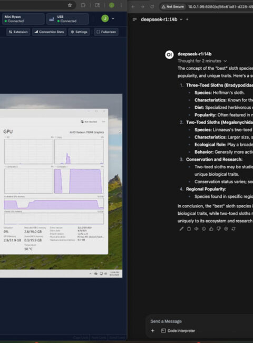This screenshot has width=253, height=343.
Task: Bookmark the page with the star icon
Action: pos(70,5)
